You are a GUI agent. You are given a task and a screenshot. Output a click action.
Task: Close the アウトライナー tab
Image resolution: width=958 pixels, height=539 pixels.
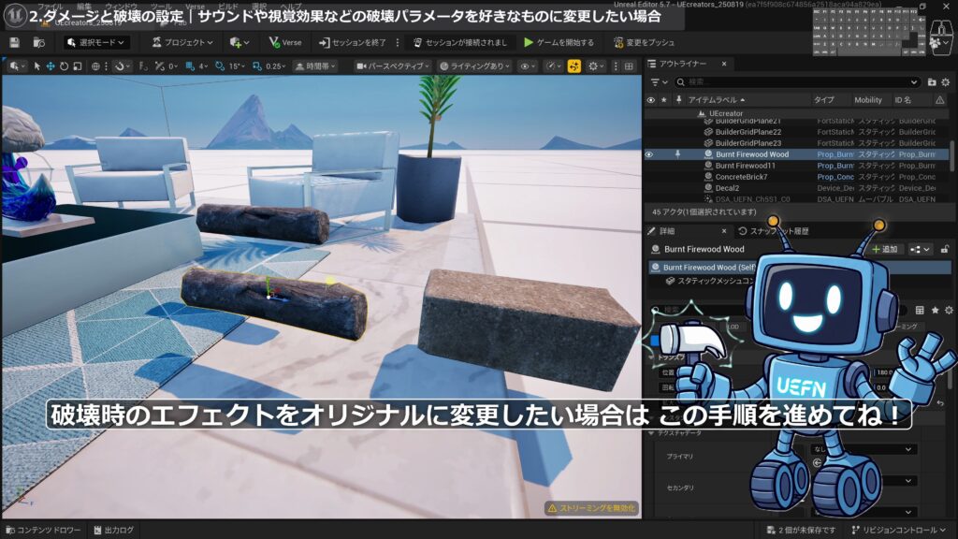click(x=724, y=64)
